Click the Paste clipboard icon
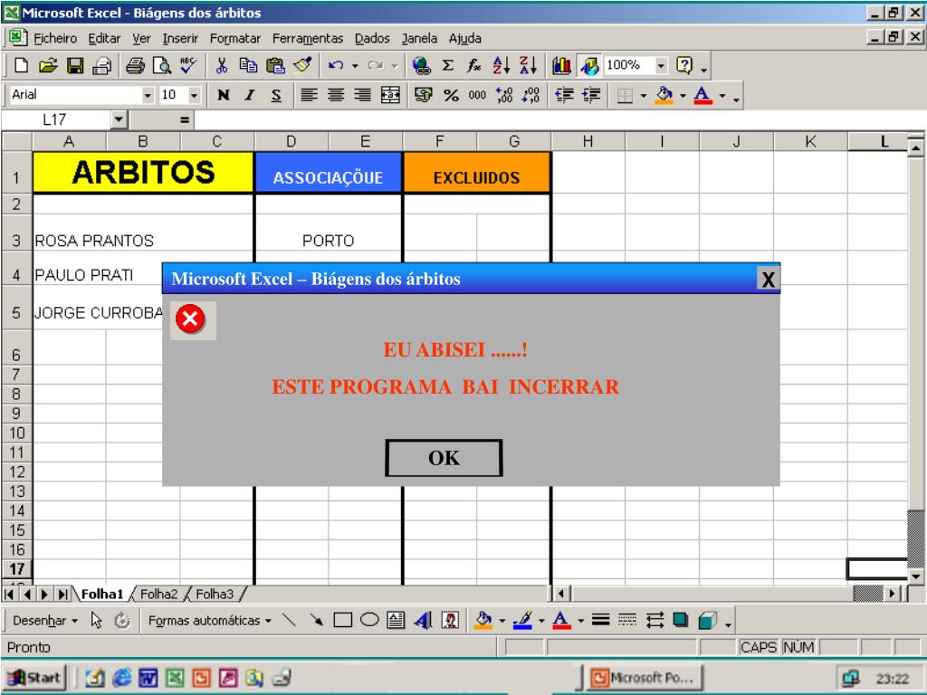927x695 pixels. (x=275, y=65)
